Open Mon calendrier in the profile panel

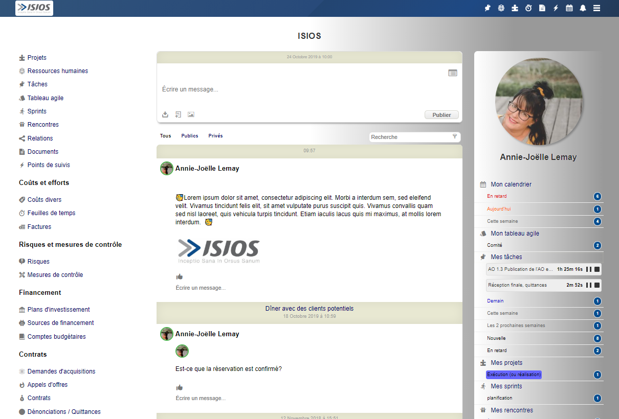point(511,184)
